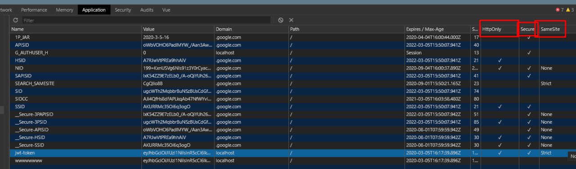
Task: Select the 1P_JAR cookie name
Action: 22,37
